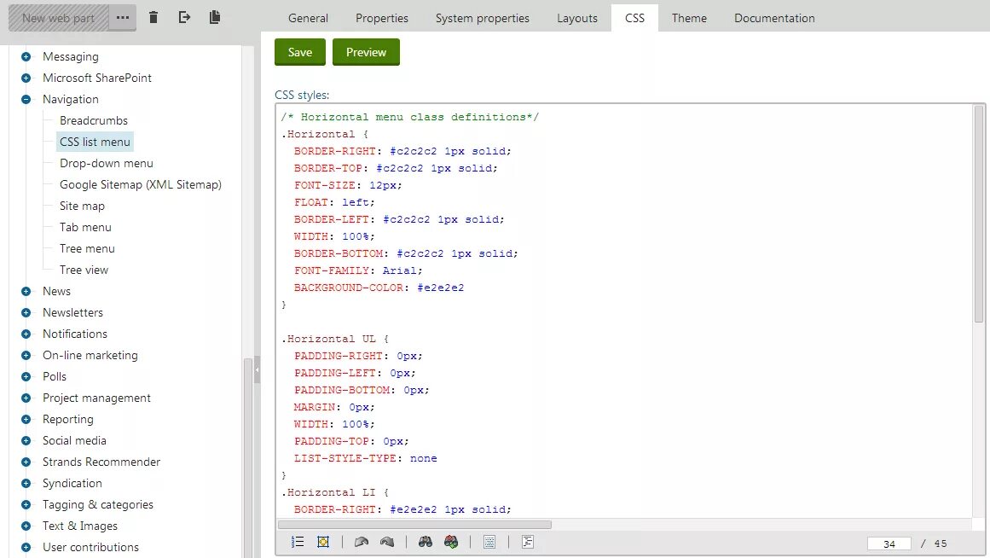This screenshot has height=558, width=990.
Task: Select Site map web part
Action: tap(82, 206)
